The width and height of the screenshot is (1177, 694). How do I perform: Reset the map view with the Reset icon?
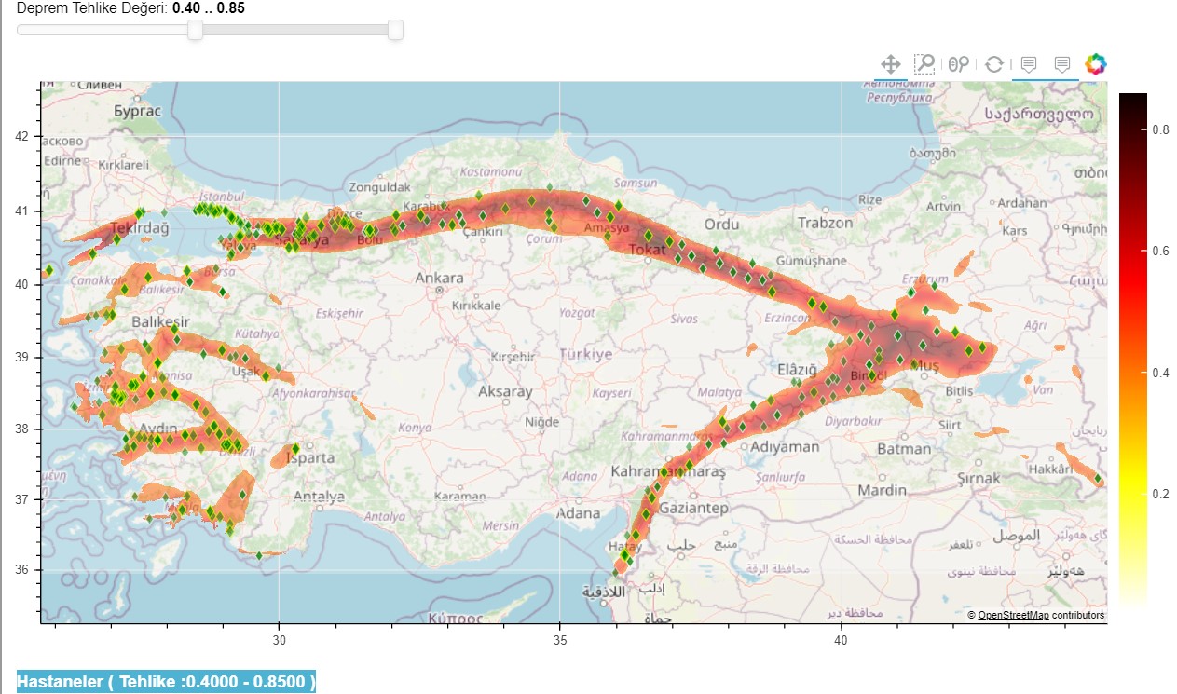coord(993,64)
